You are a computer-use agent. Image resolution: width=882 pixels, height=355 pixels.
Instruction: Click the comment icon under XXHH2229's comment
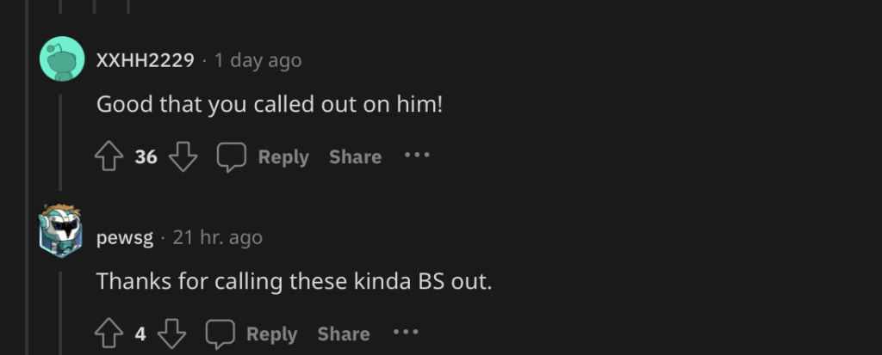click(231, 157)
